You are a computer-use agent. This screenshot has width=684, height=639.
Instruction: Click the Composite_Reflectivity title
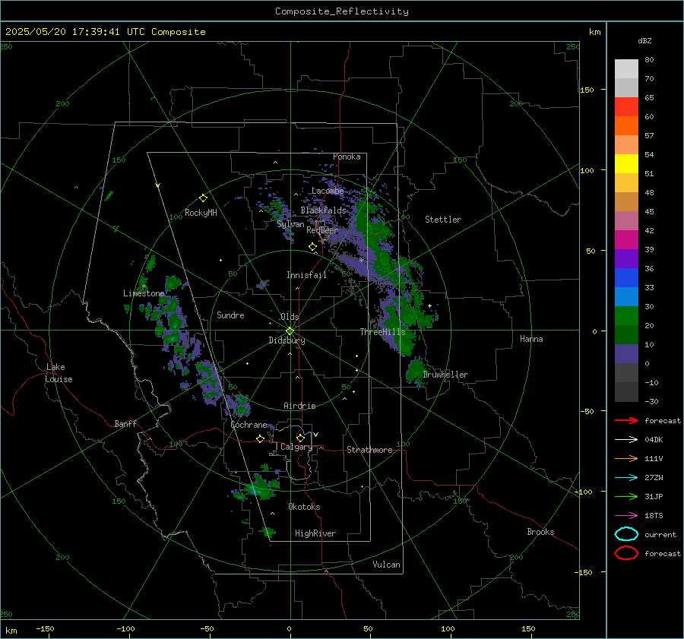pos(341,11)
